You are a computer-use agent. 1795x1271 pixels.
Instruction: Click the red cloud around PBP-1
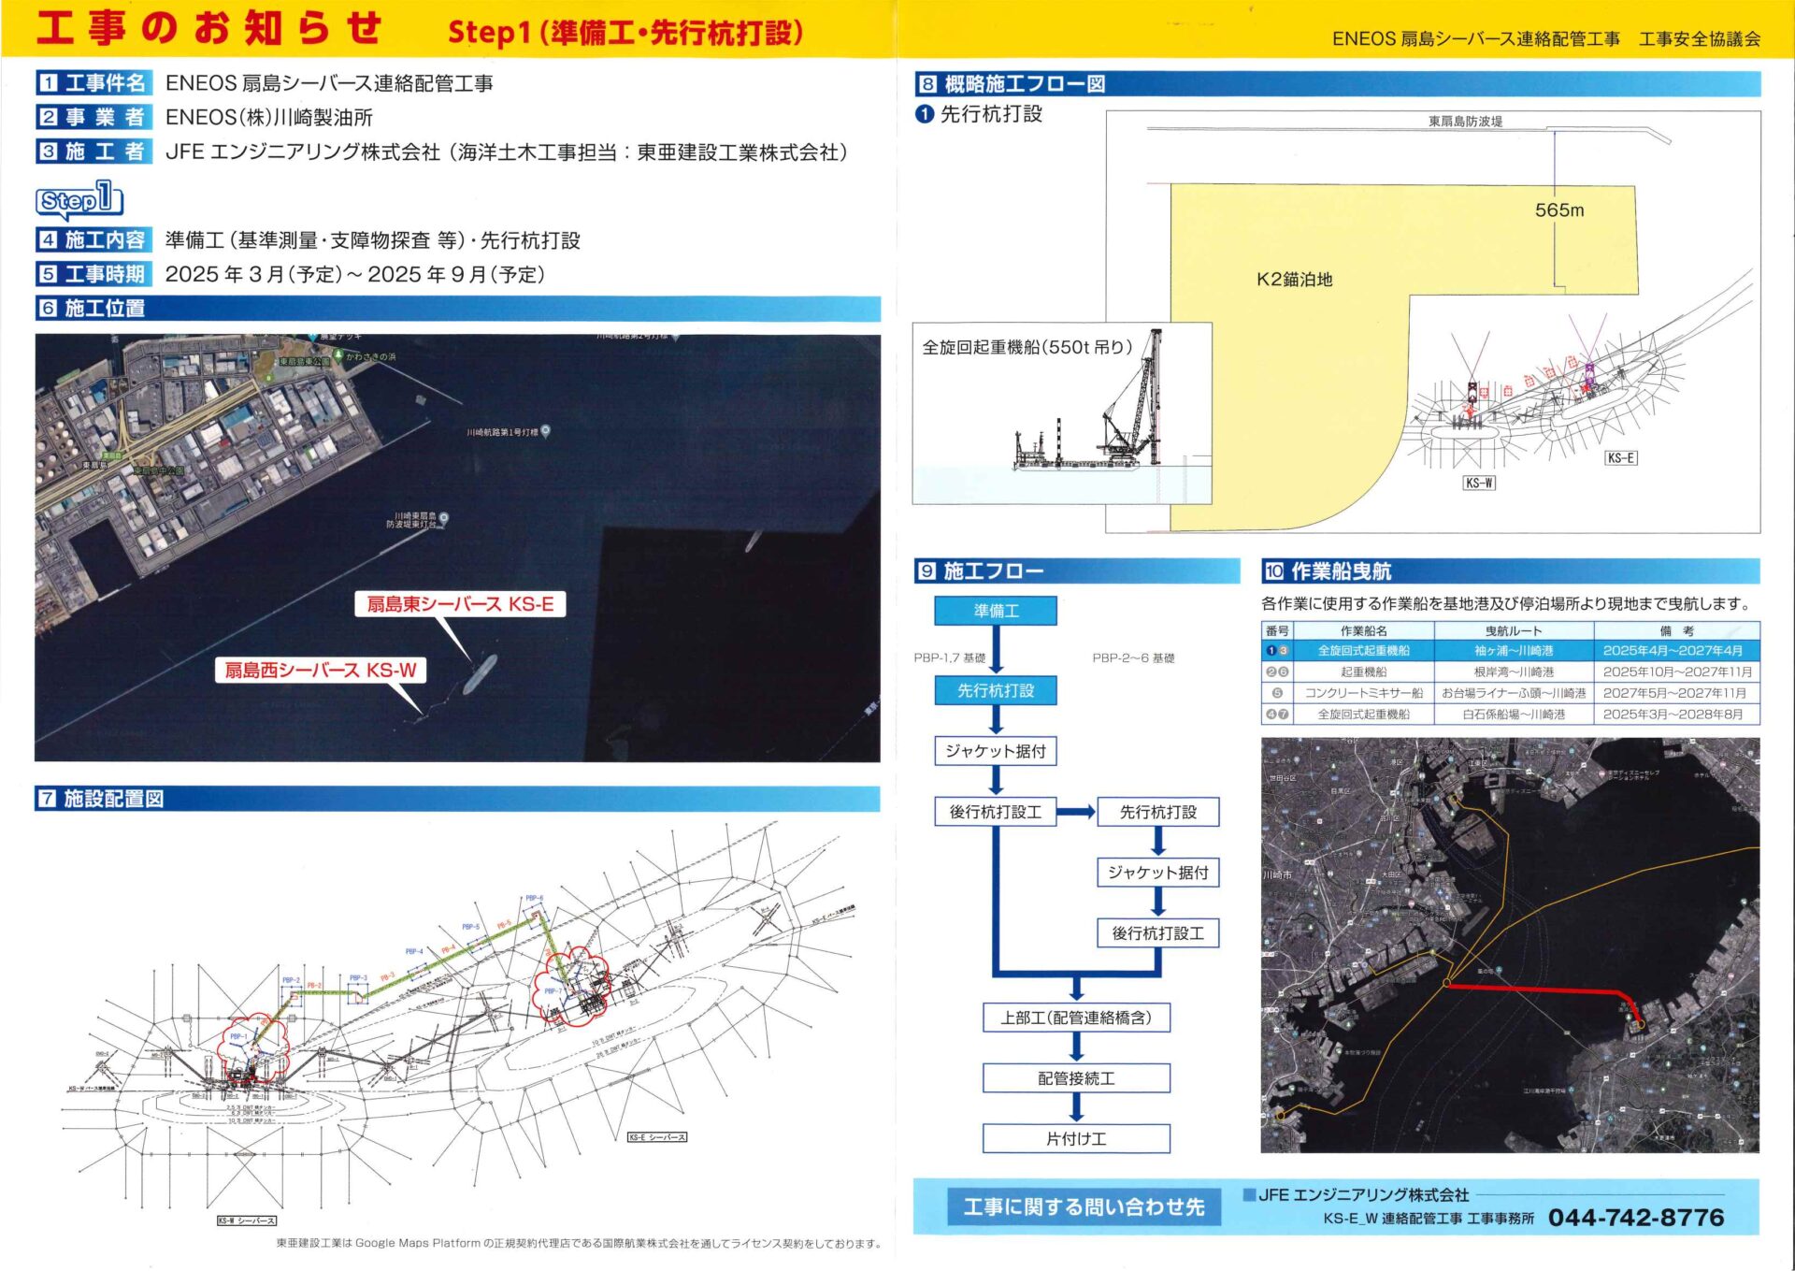tap(252, 1050)
